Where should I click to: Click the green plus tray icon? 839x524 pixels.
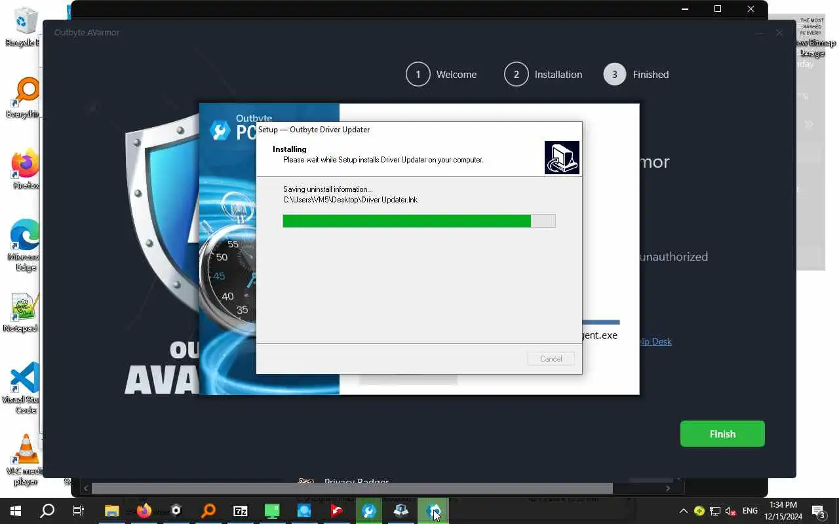699,511
